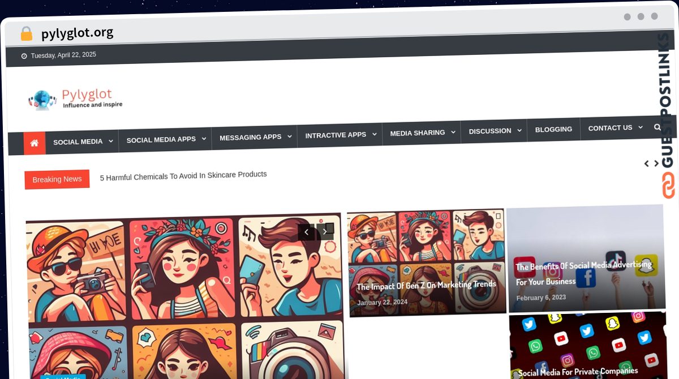Open the Contact Us menu
The height and width of the screenshot is (379, 679).
coord(610,128)
